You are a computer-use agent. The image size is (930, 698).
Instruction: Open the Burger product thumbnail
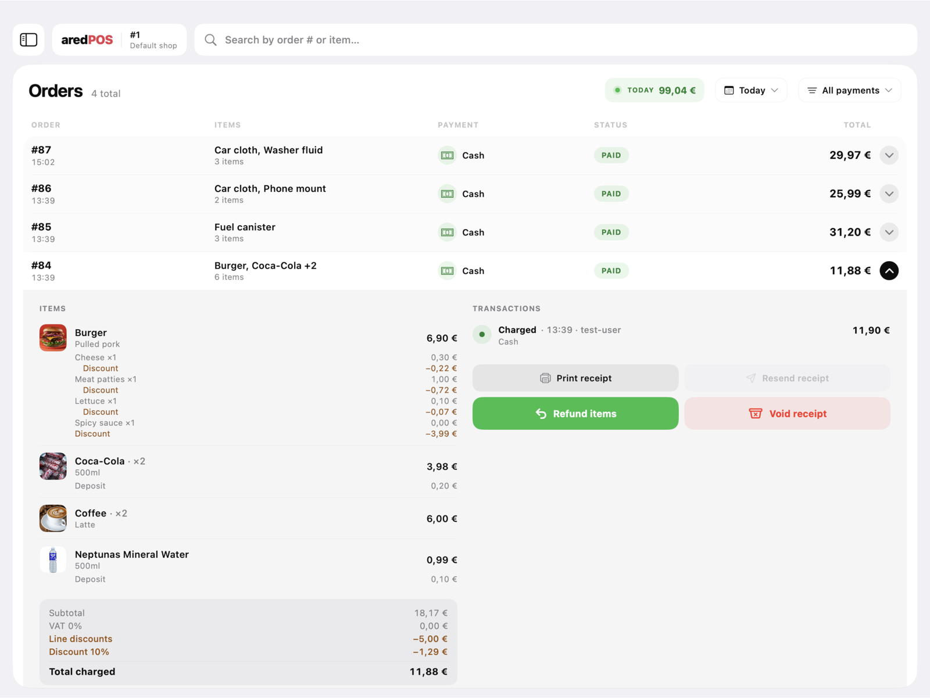[x=53, y=338]
